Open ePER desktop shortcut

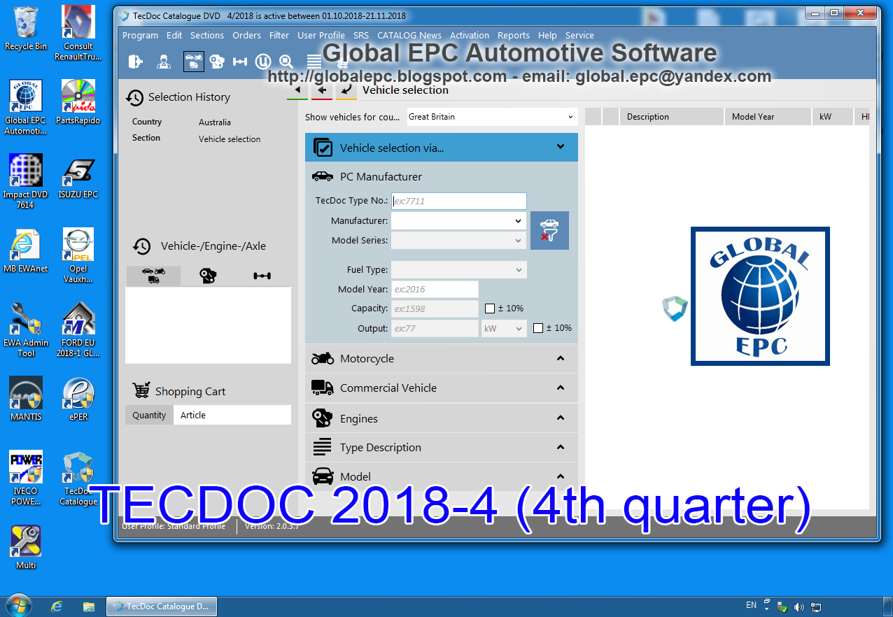click(78, 399)
